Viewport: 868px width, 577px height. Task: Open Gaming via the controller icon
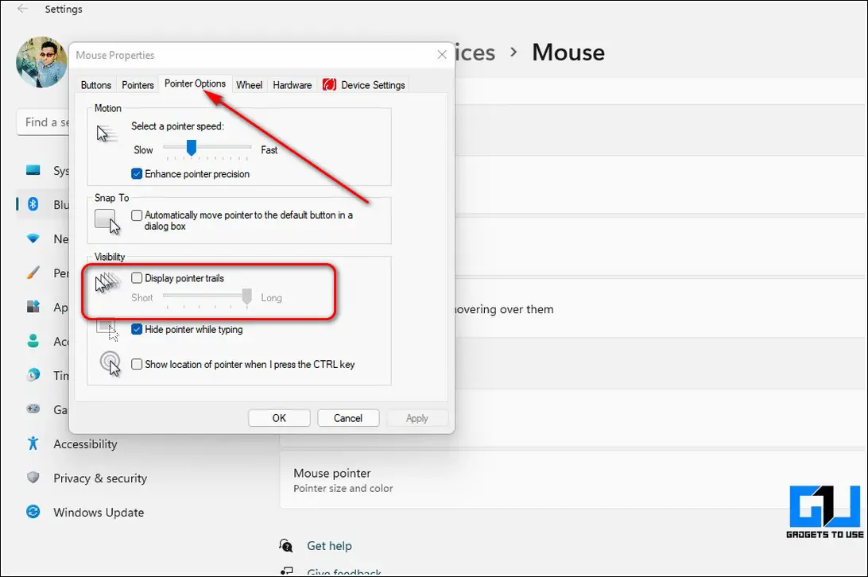tap(33, 409)
